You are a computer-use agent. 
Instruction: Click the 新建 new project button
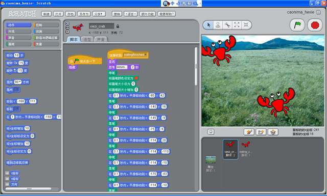[x=46, y=14]
